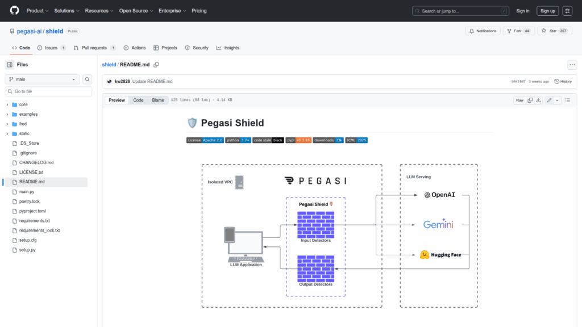View file History
Image resolution: width=582 pixels, height=327 pixels.
(563, 82)
